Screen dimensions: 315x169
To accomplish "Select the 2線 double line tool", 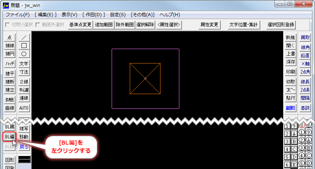I will click(x=24, y=82).
